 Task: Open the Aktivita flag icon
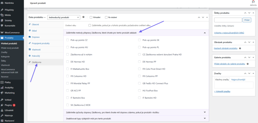pyautogui.click(x=253, y=2)
